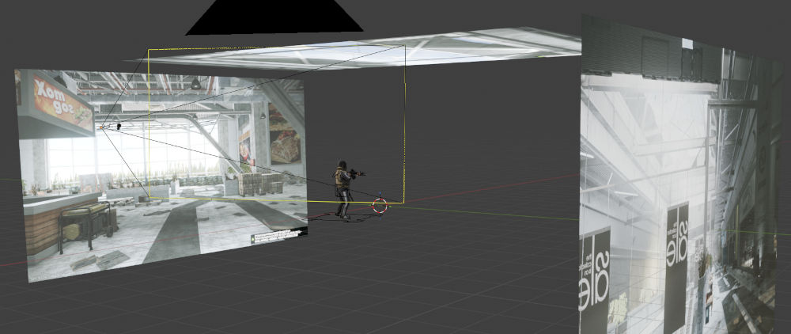Select the armed soldier character model
This screenshot has width=791, height=334.
tap(345, 189)
